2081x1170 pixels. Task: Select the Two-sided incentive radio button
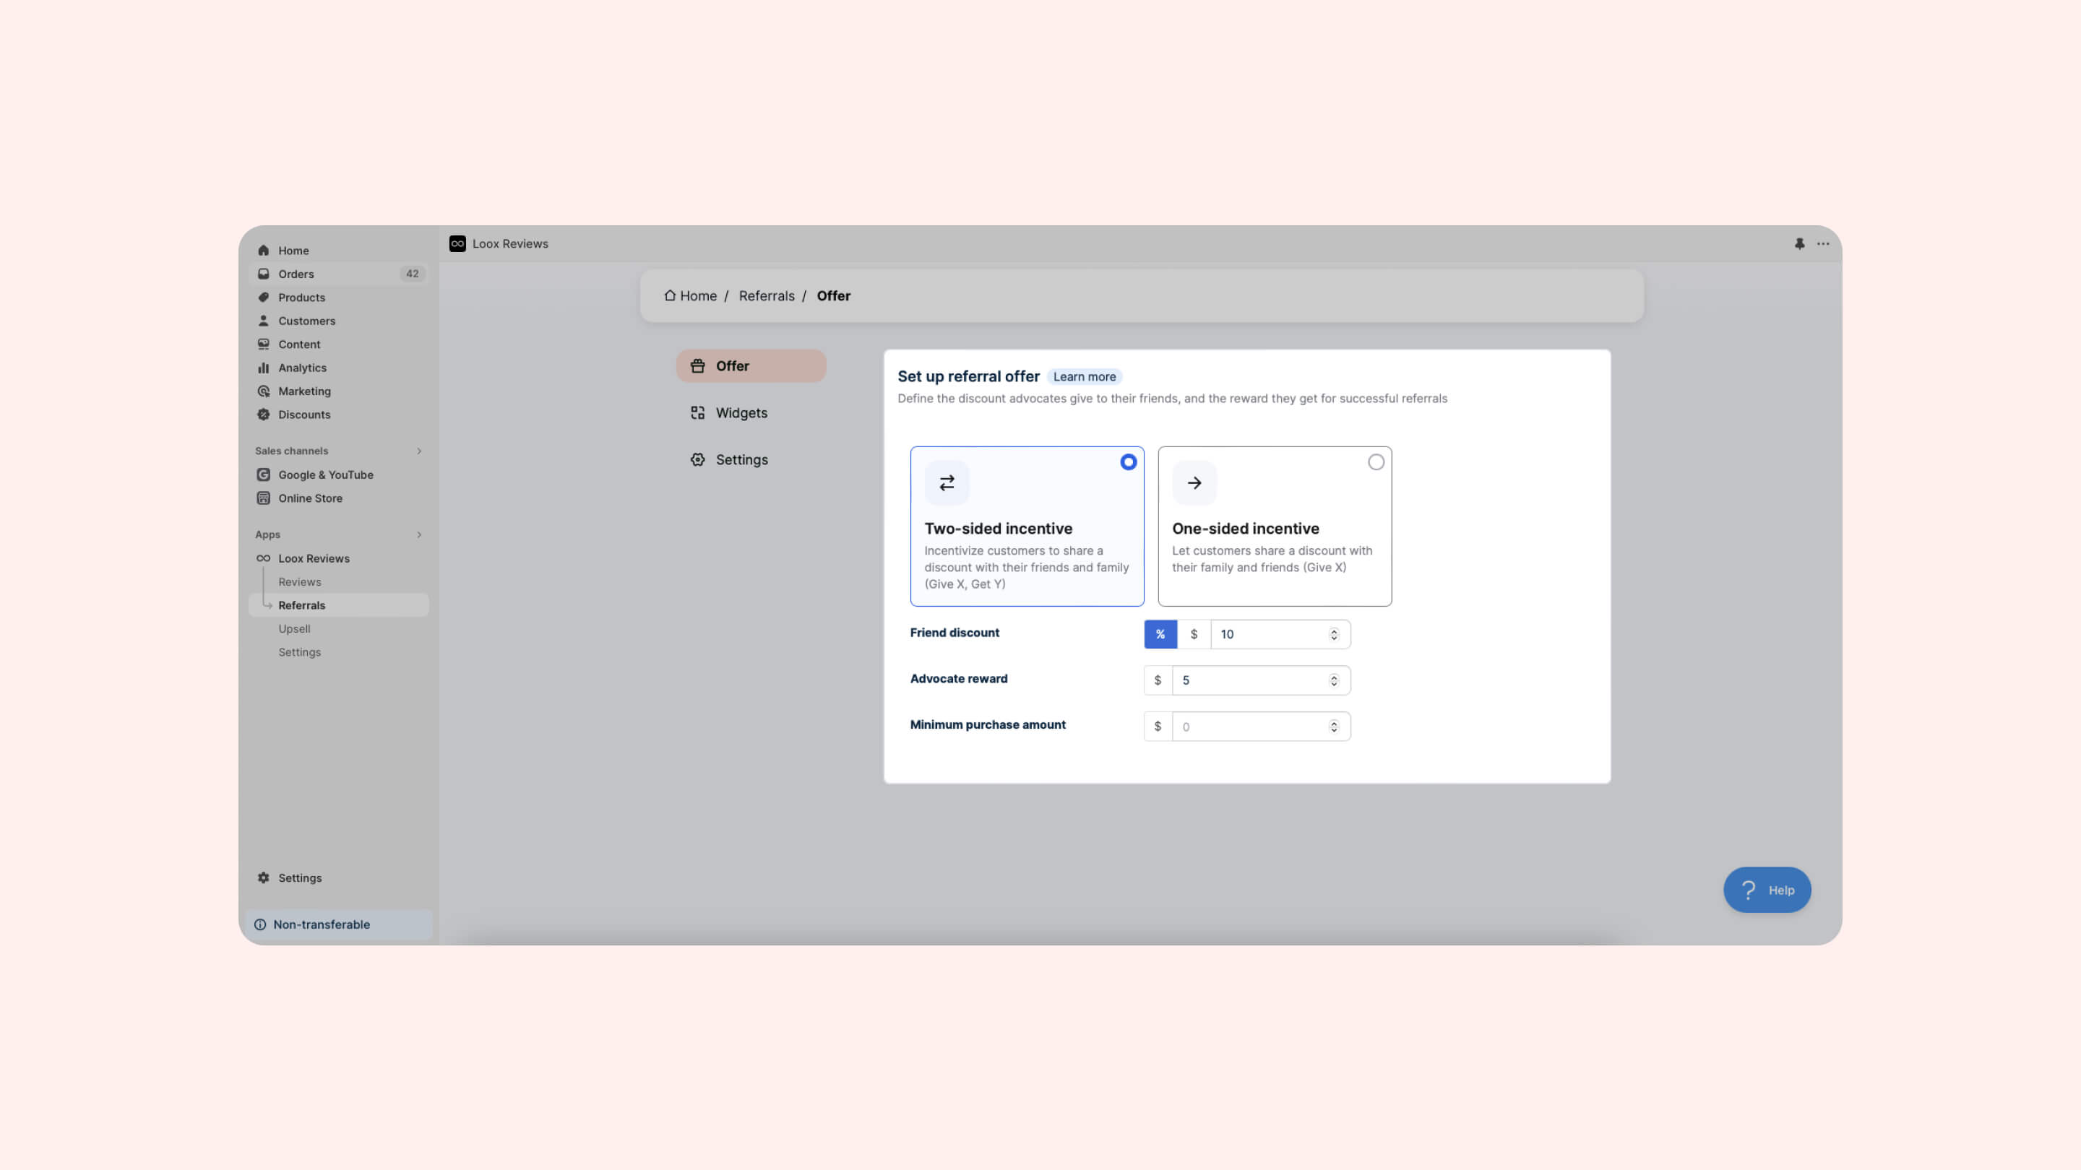[x=1129, y=462]
